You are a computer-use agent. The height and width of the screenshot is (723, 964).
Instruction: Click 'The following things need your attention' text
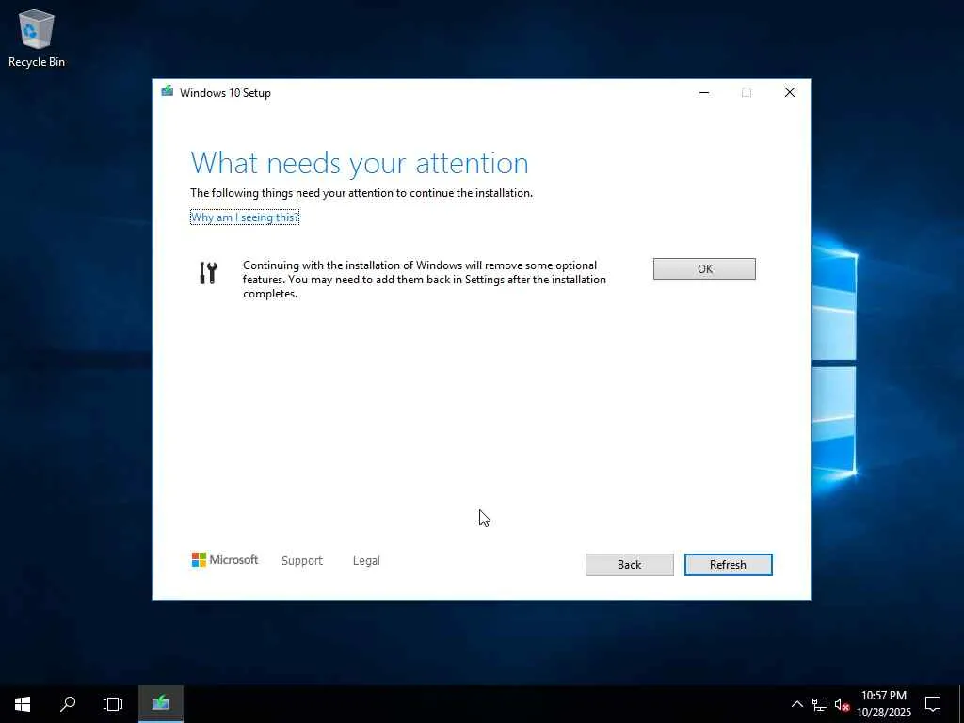pyautogui.click(x=361, y=192)
